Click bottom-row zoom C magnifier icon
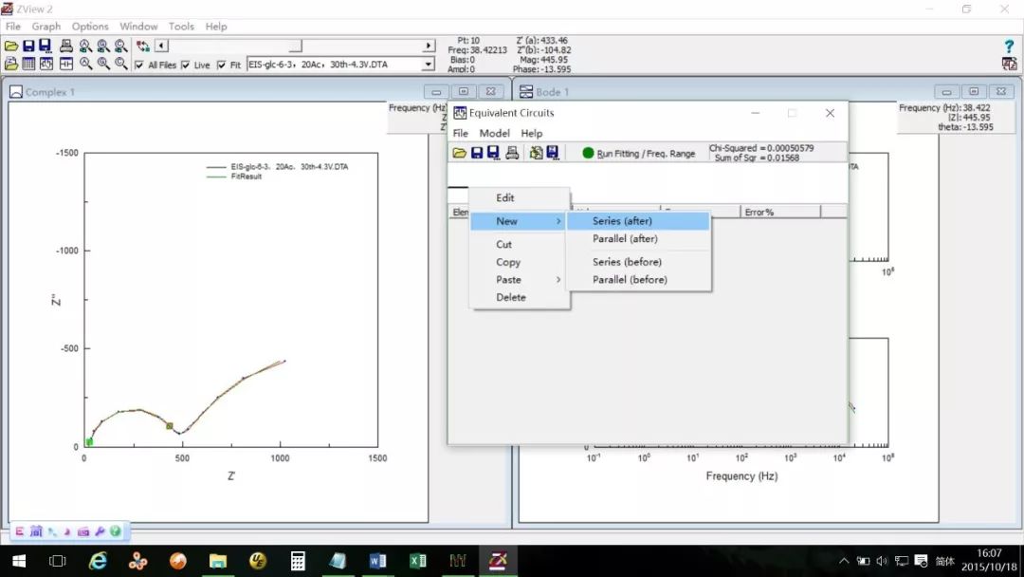 tap(120, 64)
